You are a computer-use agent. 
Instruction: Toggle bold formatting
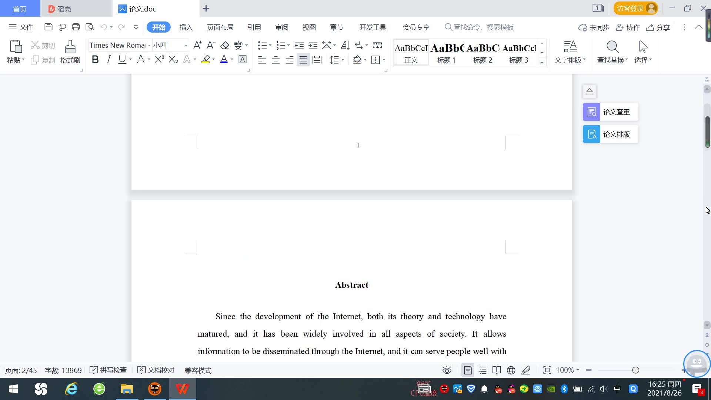point(95,59)
